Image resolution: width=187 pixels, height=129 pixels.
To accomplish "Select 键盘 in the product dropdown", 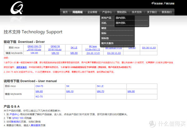I will 104,28.
